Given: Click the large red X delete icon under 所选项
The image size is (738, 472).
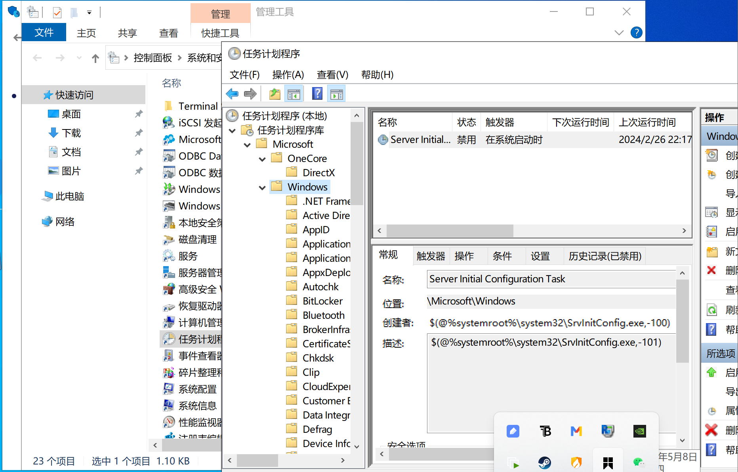Looking at the screenshot, I should pyautogui.click(x=711, y=430).
